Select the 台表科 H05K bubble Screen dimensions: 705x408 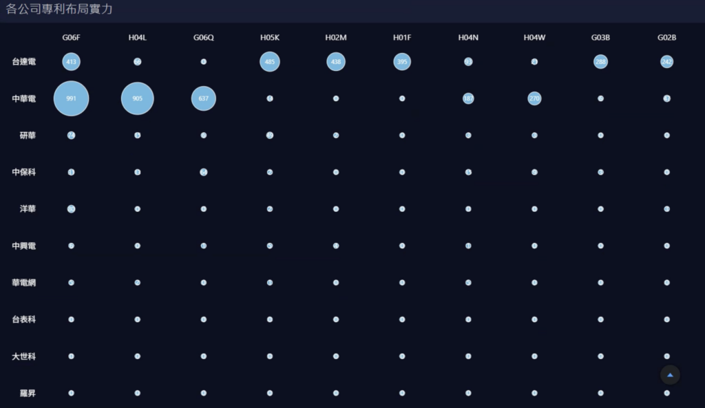tap(270, 319)
